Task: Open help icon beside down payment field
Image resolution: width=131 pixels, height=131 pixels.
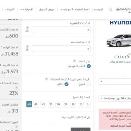Action: [x=28, y=47]
